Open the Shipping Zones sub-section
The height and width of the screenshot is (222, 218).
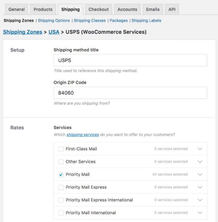pyautogui.click(x=19, y=21)
